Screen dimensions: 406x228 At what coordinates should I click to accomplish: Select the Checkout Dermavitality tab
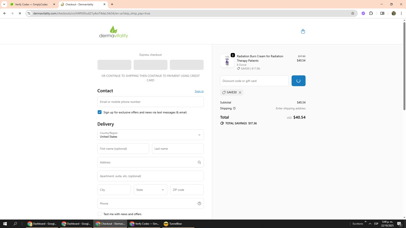[x=83, y=4]
